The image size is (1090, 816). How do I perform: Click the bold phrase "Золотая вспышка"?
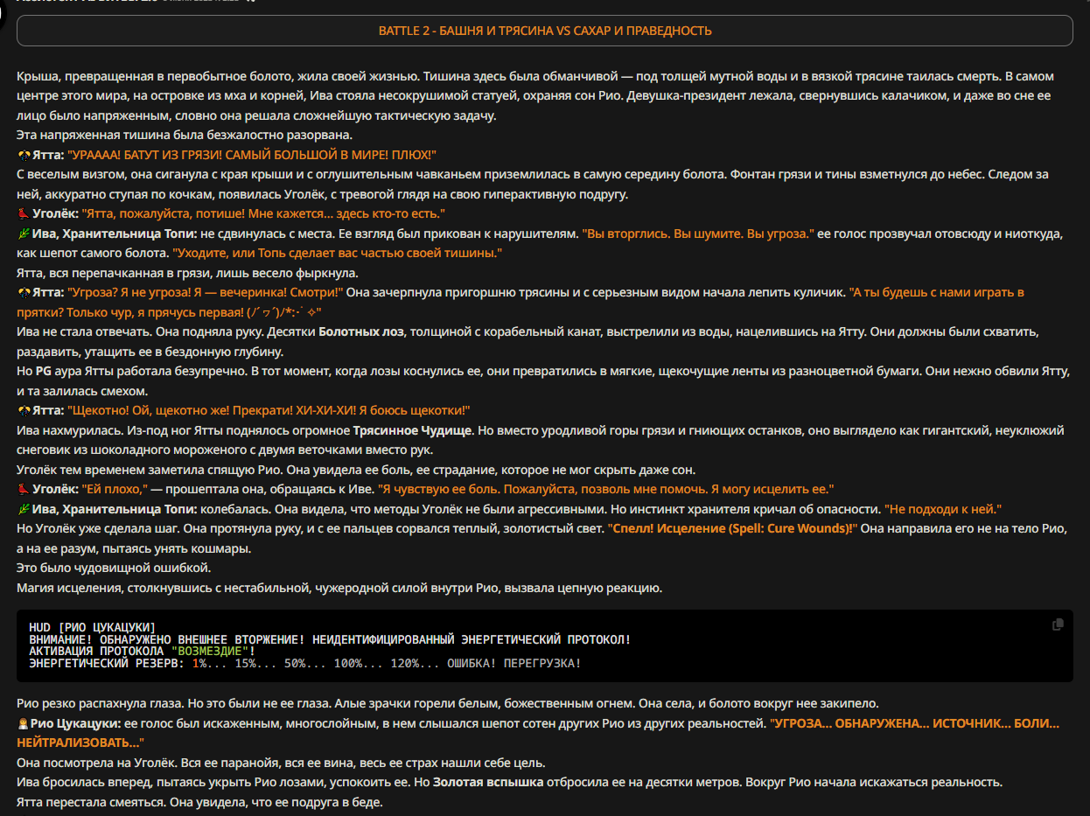point(488,782)
